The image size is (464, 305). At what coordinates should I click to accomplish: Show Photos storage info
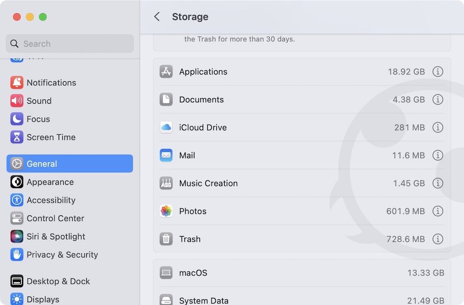click(x=438, y=211)
